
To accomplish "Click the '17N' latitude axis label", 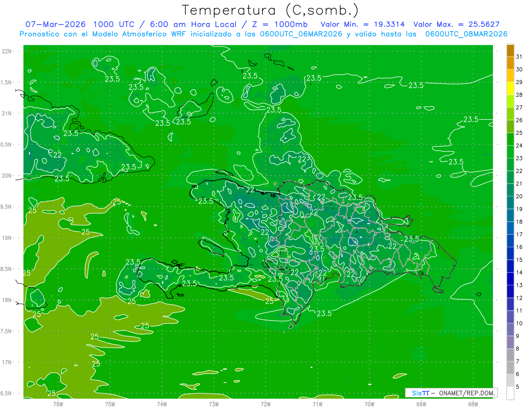I will point(7,362).
